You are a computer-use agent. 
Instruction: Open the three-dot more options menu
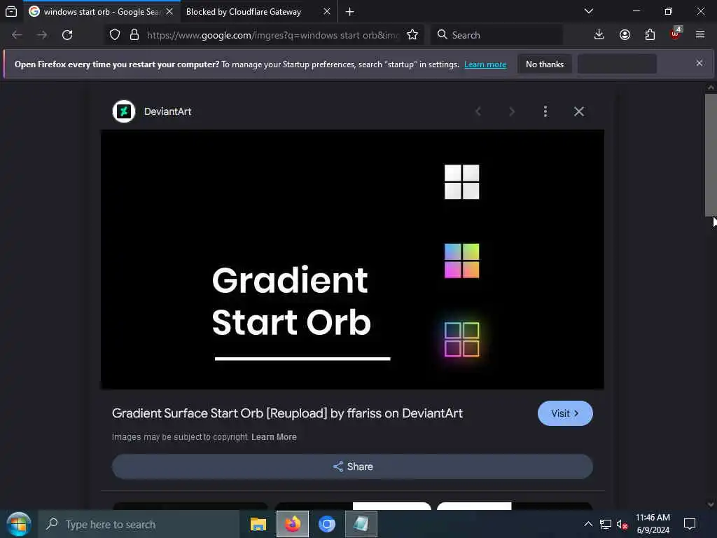pos(545,111)
